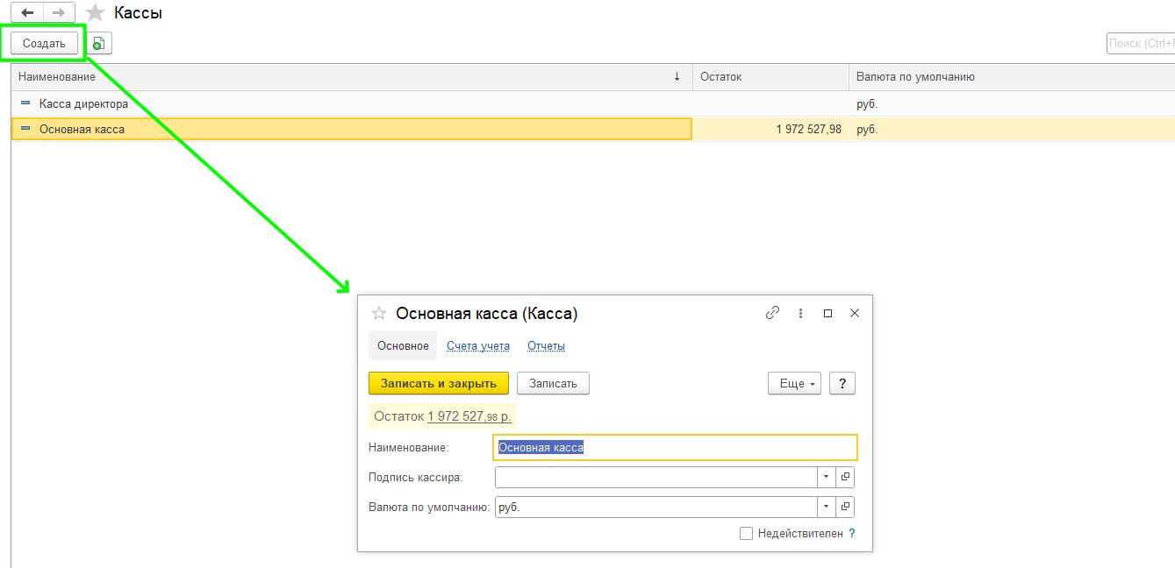Sort by Наименование column header
Viewport: 1175px width, 568px height.
click(x=351, y=77)
